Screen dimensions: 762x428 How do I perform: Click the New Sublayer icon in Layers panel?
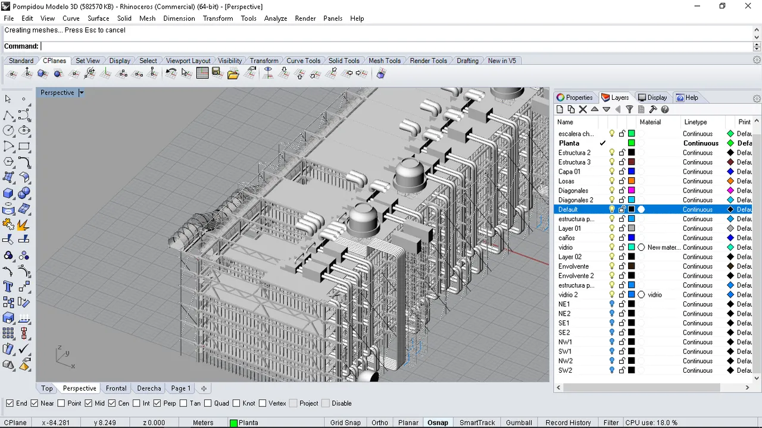[571, 109]
